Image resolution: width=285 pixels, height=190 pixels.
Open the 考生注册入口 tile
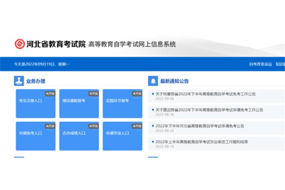pyautogui.click(x=36, y=104)
